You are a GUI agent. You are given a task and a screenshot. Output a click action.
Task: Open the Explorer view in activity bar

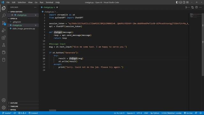pyautogui.click(x=4, y=8)
